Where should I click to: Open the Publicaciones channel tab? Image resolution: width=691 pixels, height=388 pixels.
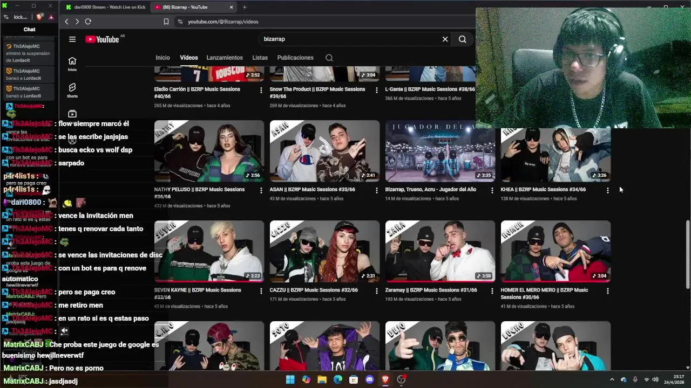point(295,58)
